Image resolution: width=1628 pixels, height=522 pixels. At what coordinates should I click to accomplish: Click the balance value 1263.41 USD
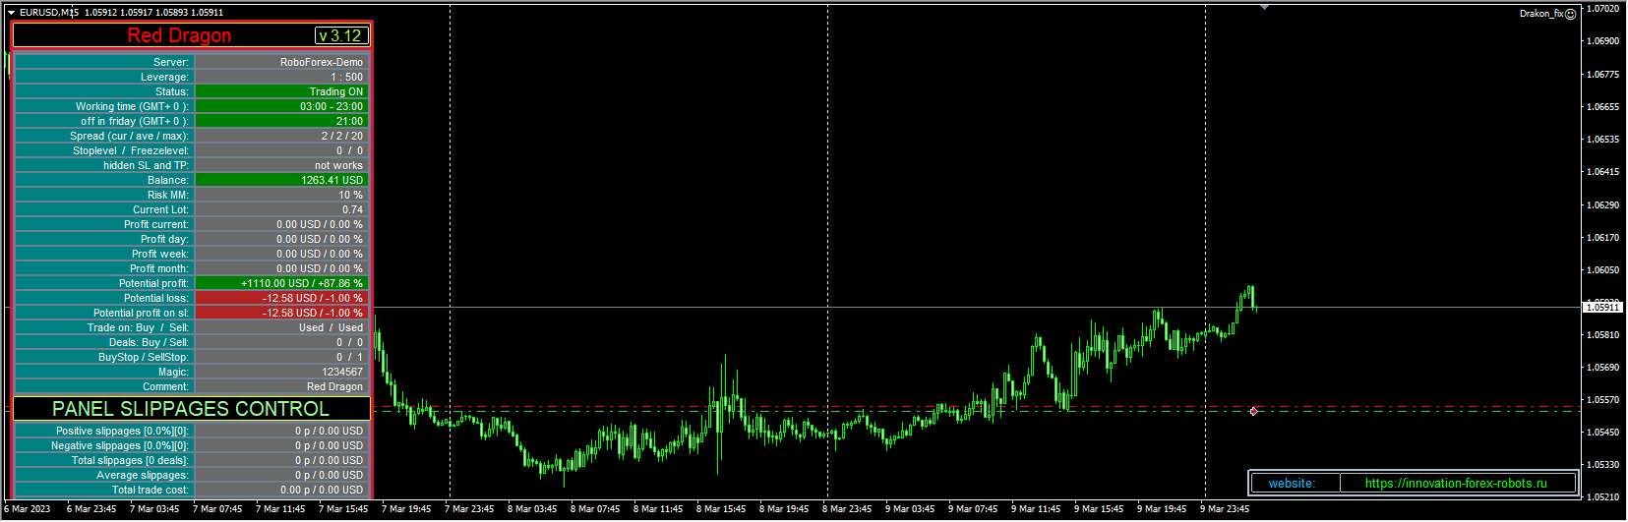[x=280, y=180]
